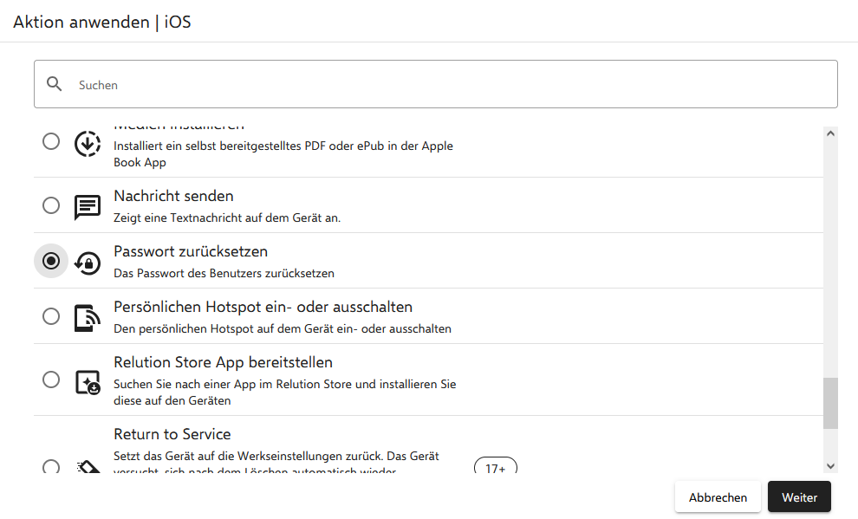The width and height of the screenshot is (858, 519).
Task: Focus the Suchen search field
Action: pyautogui.click(x=451, y=85)
